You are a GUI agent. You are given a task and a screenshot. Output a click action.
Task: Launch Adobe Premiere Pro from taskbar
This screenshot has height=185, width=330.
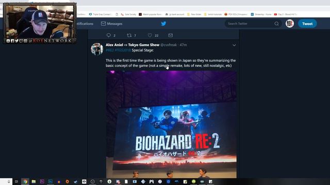(x=42, y=181)
